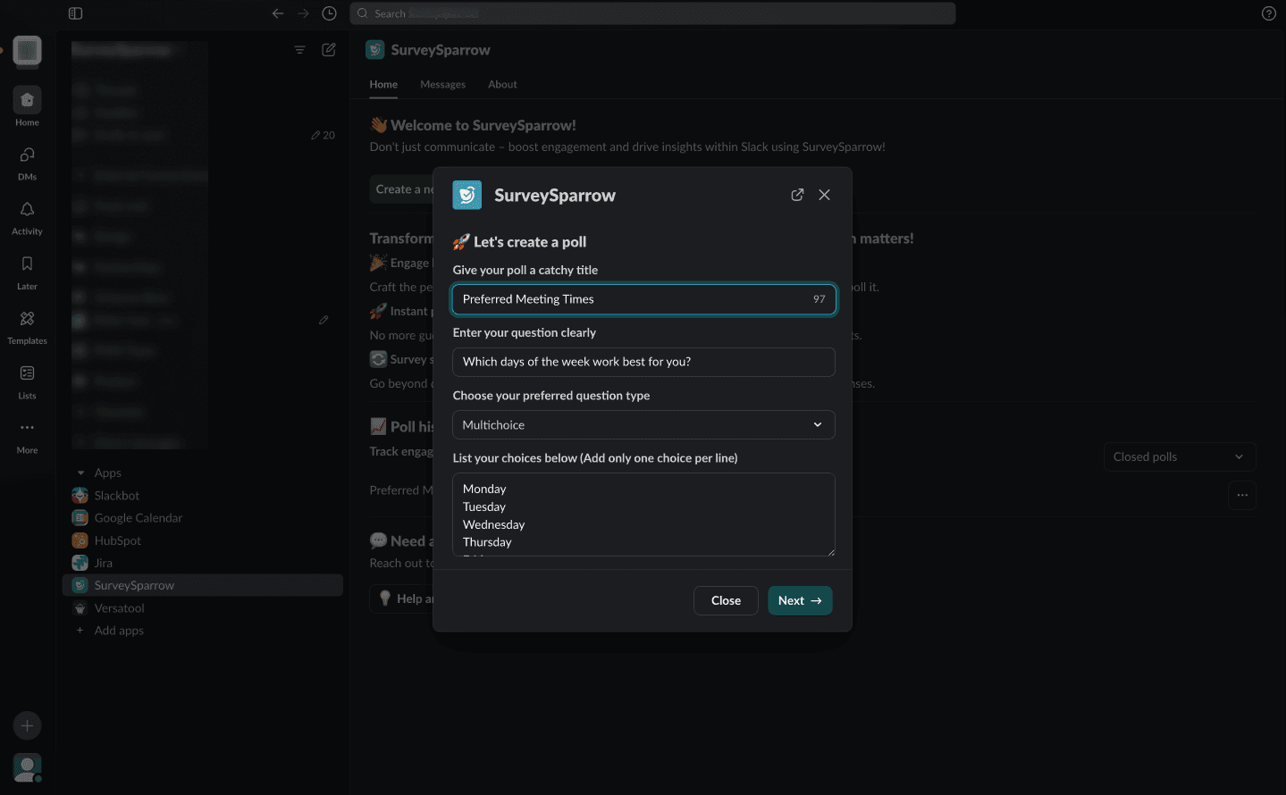The height and width of the screenshot is (795, 1286).
Task: Open the modal in a new window
Action: coord(797,195)
